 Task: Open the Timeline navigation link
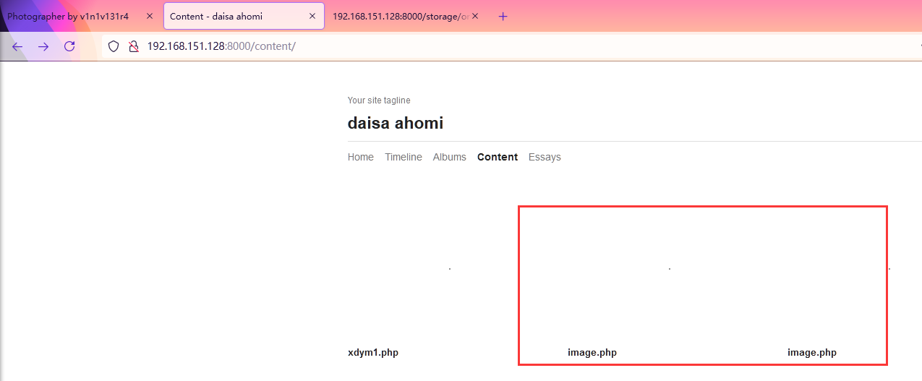click(404, 157)
